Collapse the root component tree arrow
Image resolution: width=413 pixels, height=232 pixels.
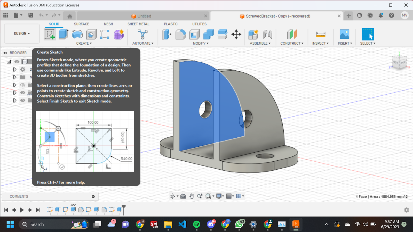[9, 62]
